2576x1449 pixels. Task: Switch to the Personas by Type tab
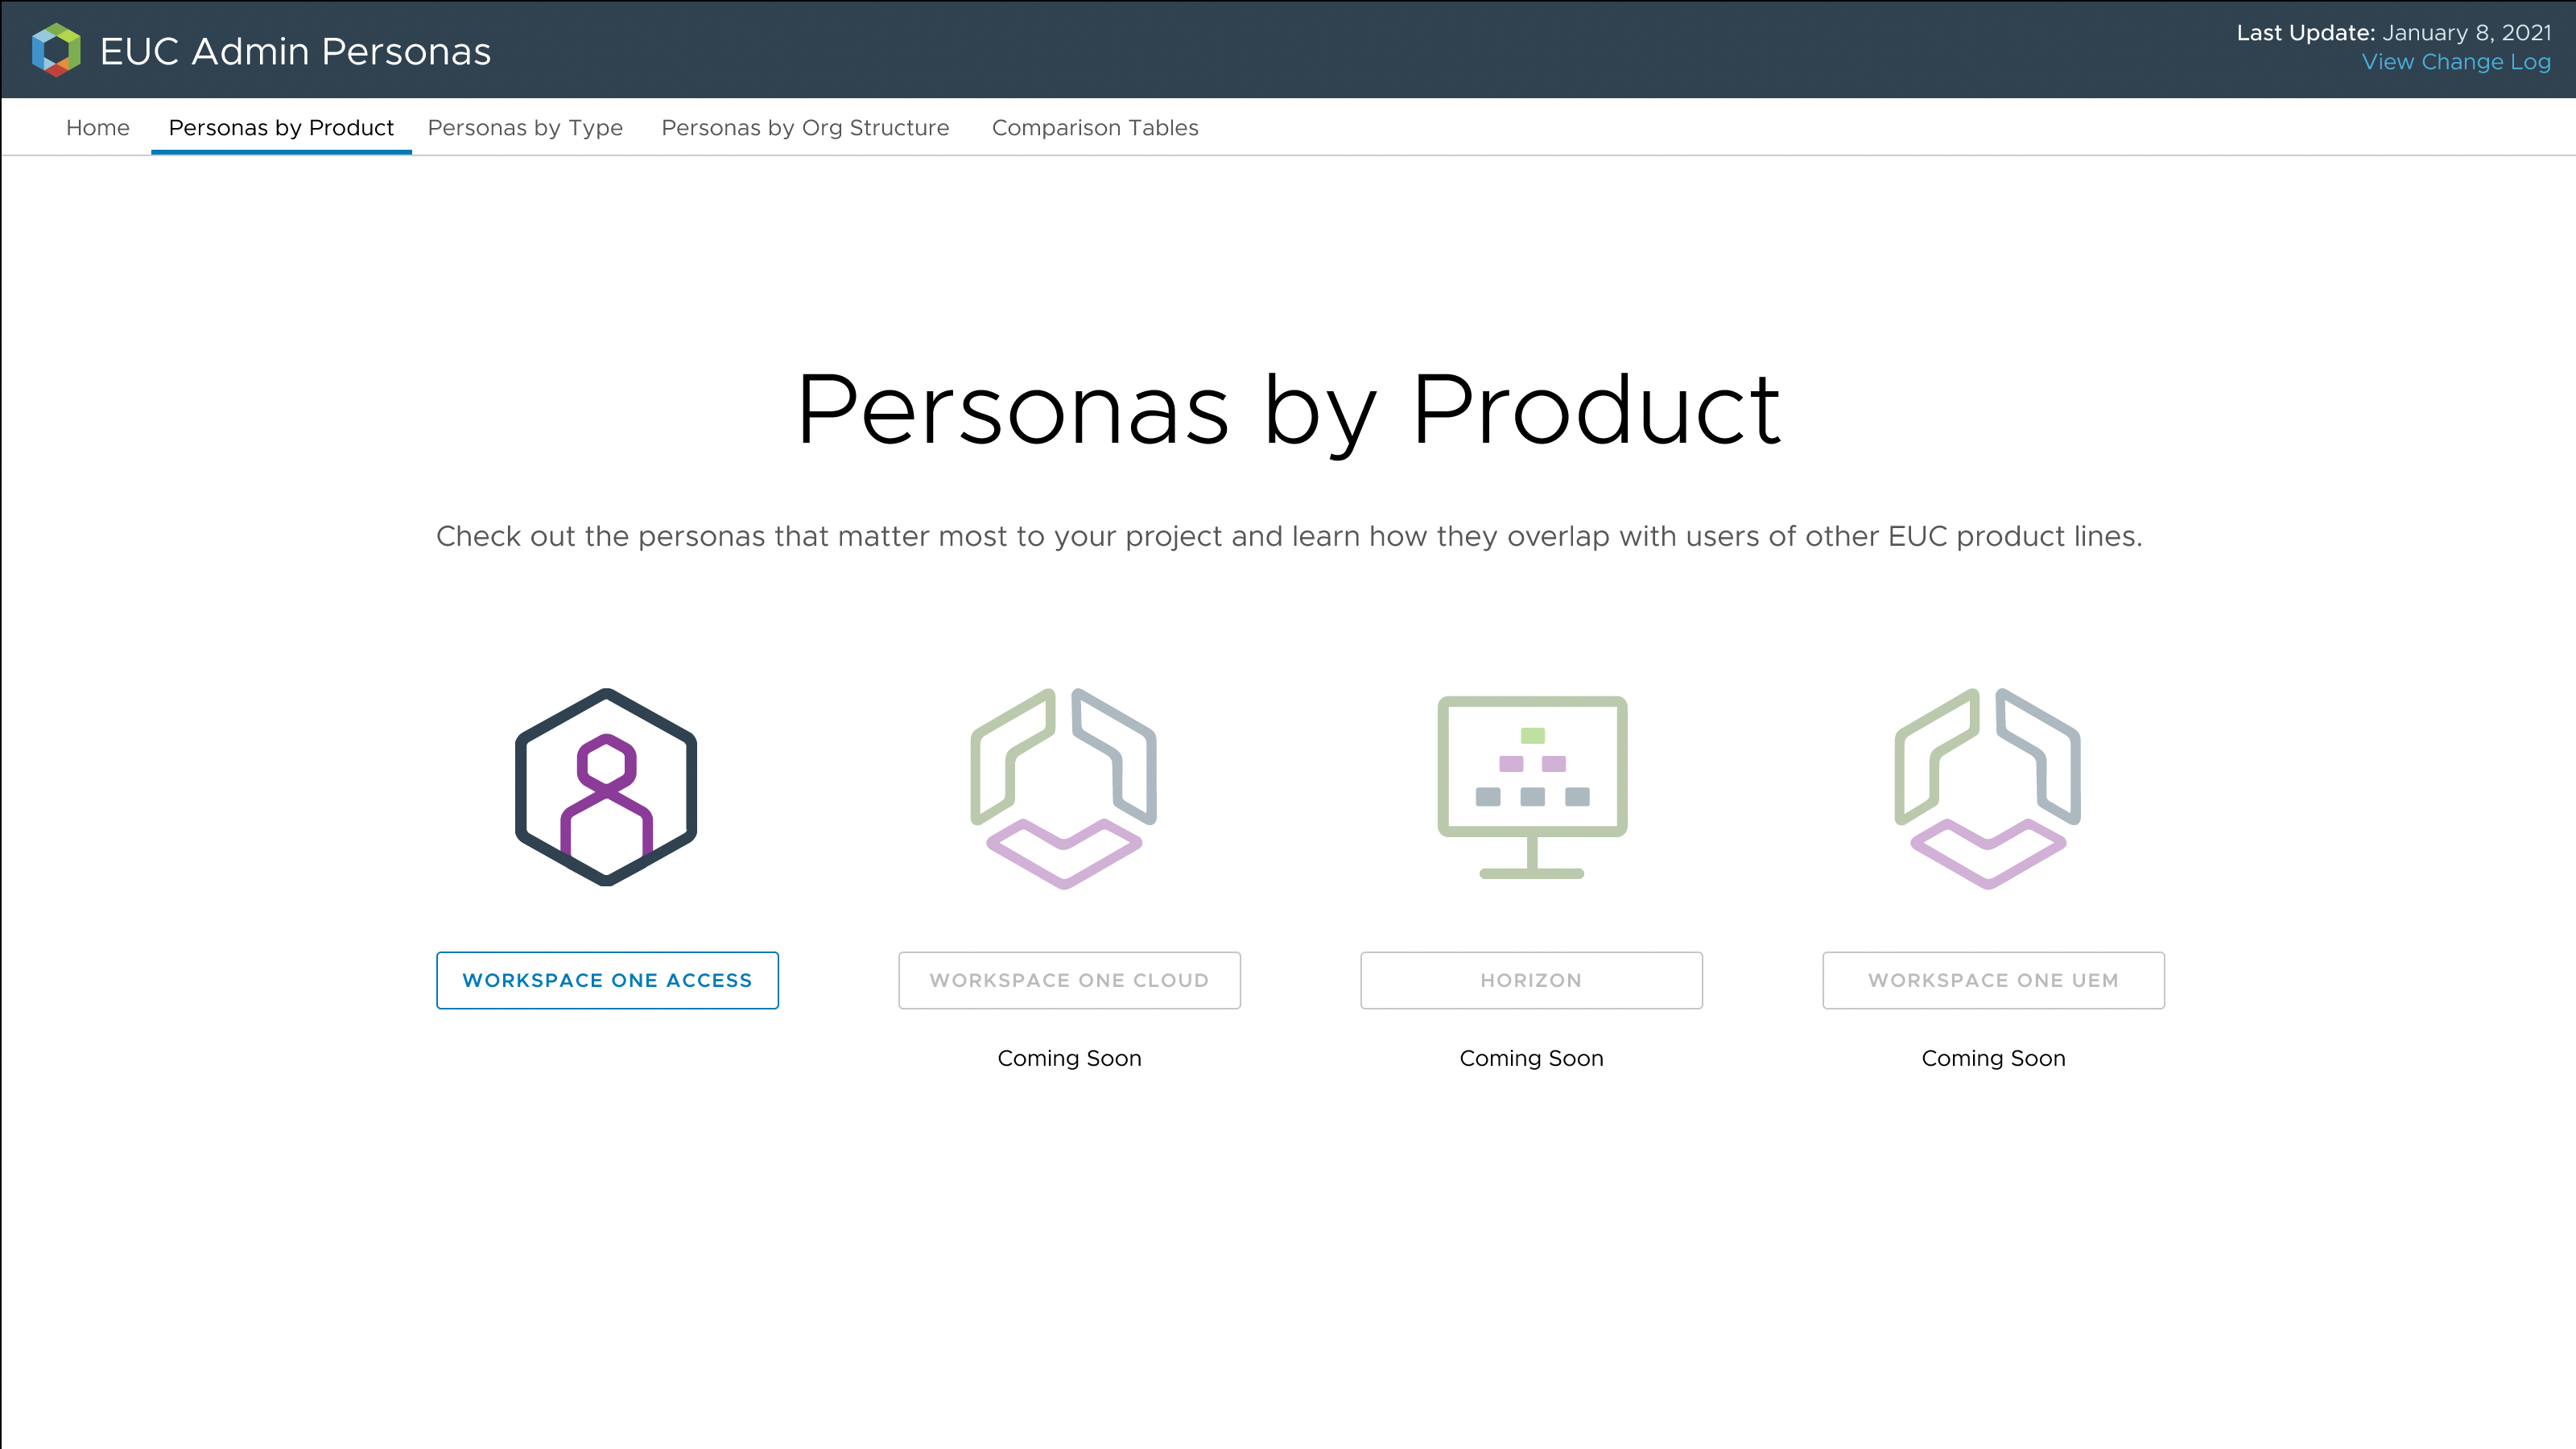pyautogui.click(x=525, y=128)
